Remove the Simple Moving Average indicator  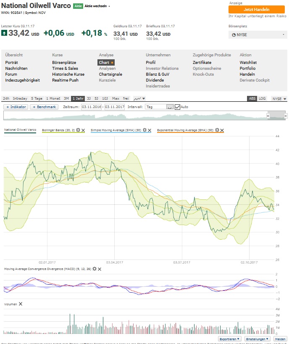[x=150, y=130]
